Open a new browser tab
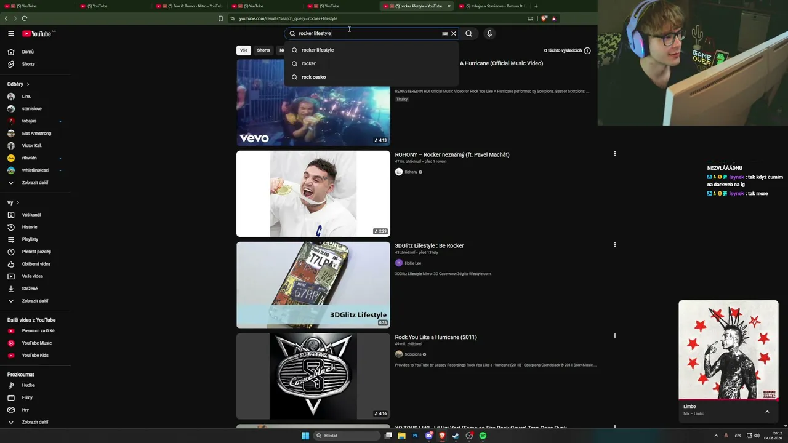The image size is (788, 443). [x=536, y=6]
